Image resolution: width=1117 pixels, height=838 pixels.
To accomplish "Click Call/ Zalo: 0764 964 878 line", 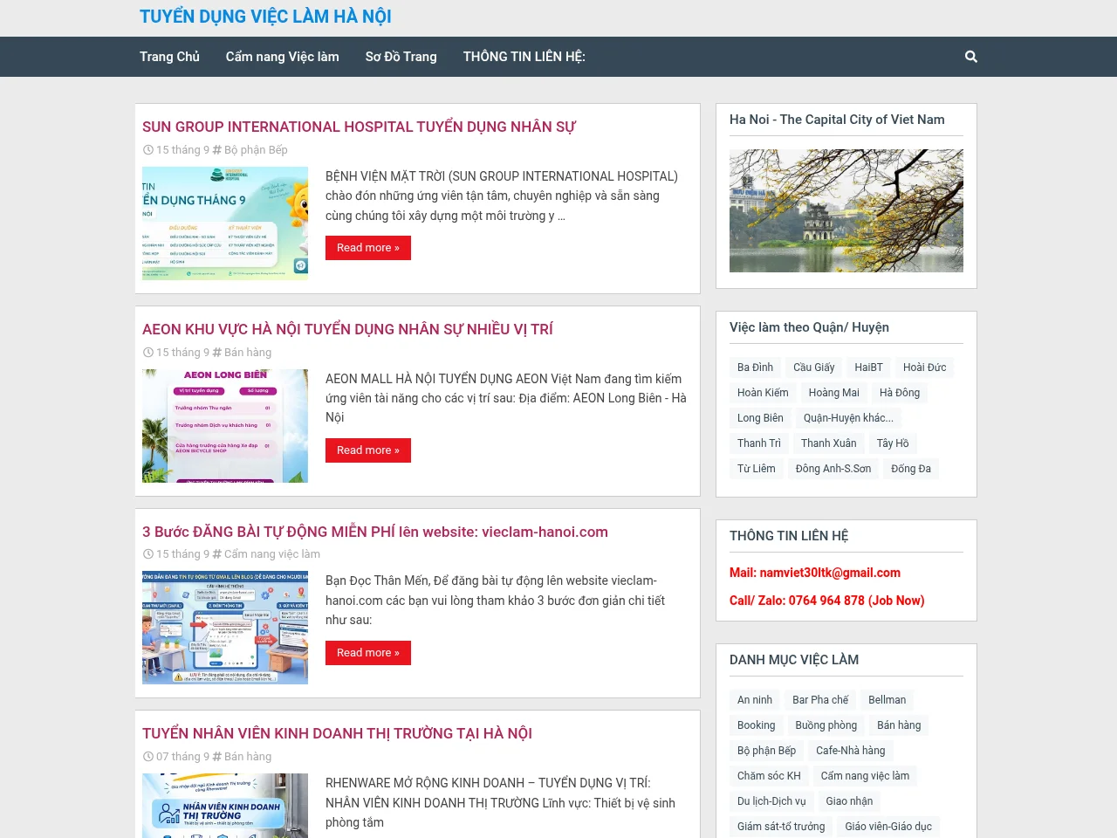I will point(827,601).
